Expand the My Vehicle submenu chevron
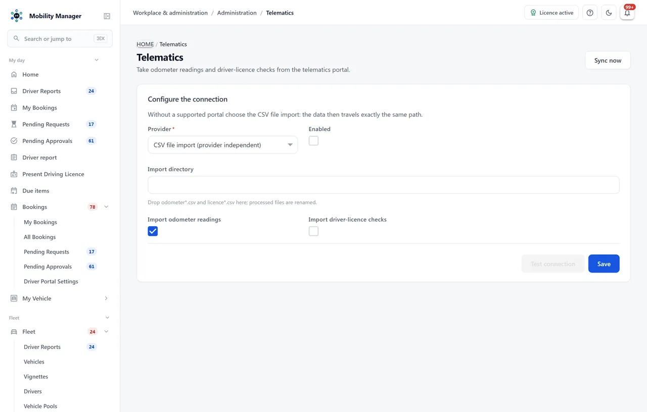The width and height of the screenshot is (647, 412). [106, 298]
